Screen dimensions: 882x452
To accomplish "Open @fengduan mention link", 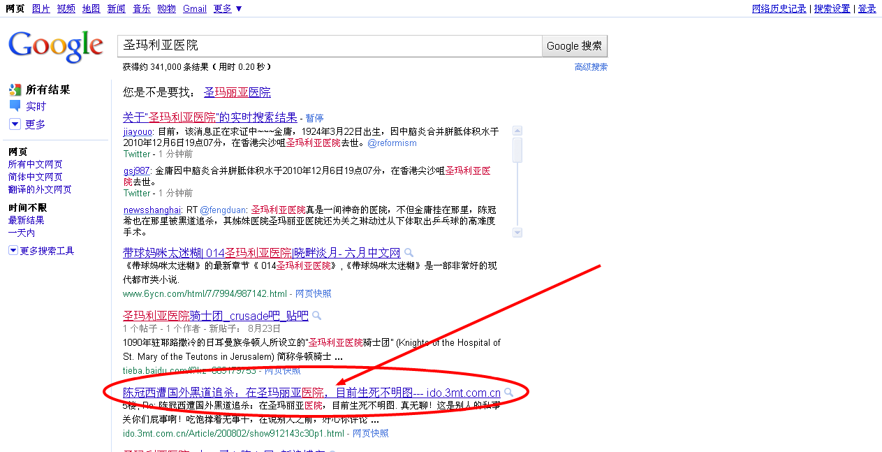I will coord(223,210).
